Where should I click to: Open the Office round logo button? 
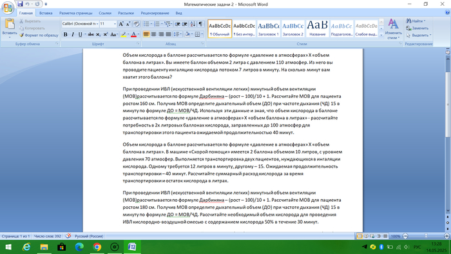pyautogui.click(x=8, y=8)
